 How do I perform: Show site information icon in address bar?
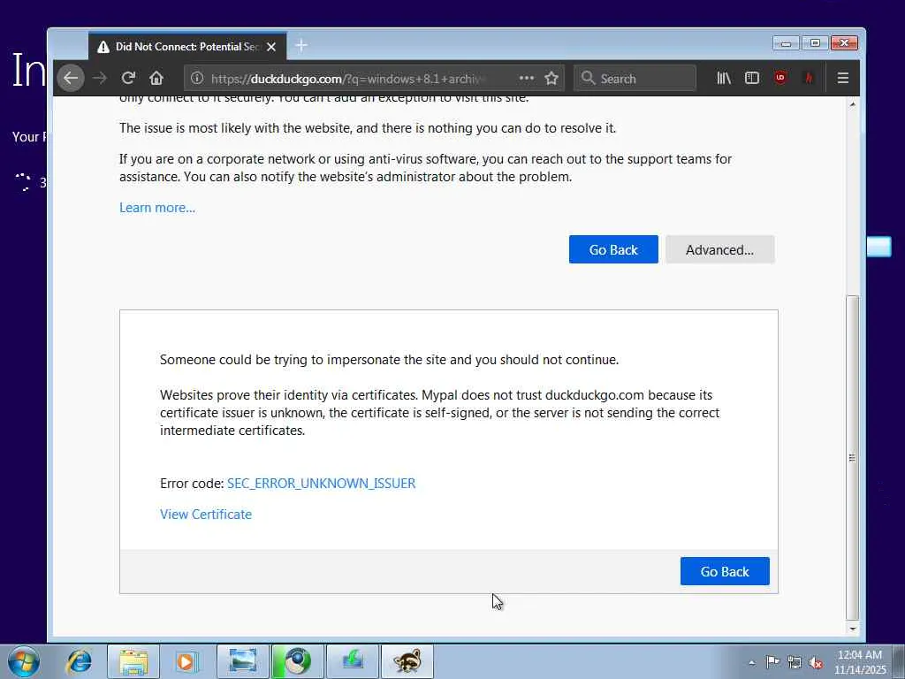tap(197, 78)
